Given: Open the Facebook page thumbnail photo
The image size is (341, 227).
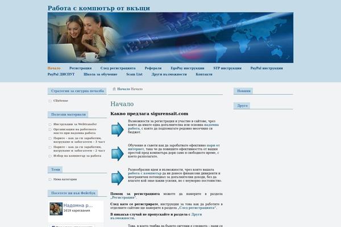Looking at the screenshot, I should pyautogui.click(x=56, y=209).
